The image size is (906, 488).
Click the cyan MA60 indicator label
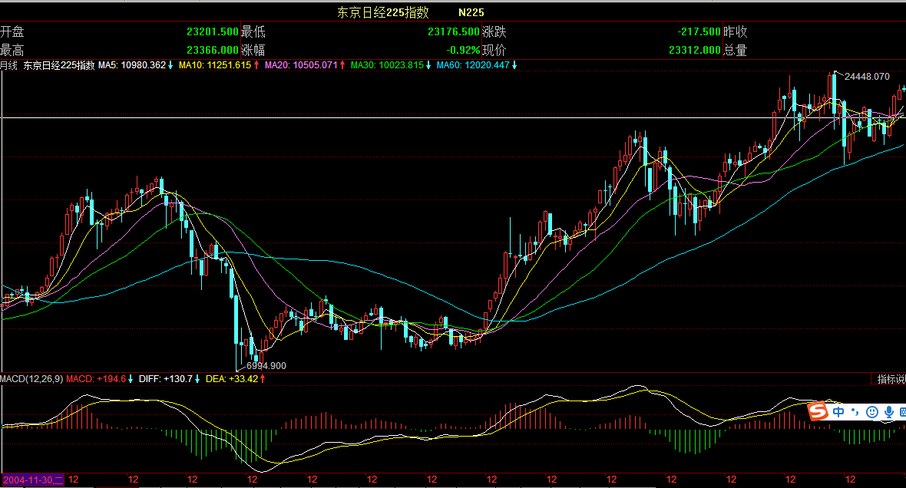click(472, 65)
